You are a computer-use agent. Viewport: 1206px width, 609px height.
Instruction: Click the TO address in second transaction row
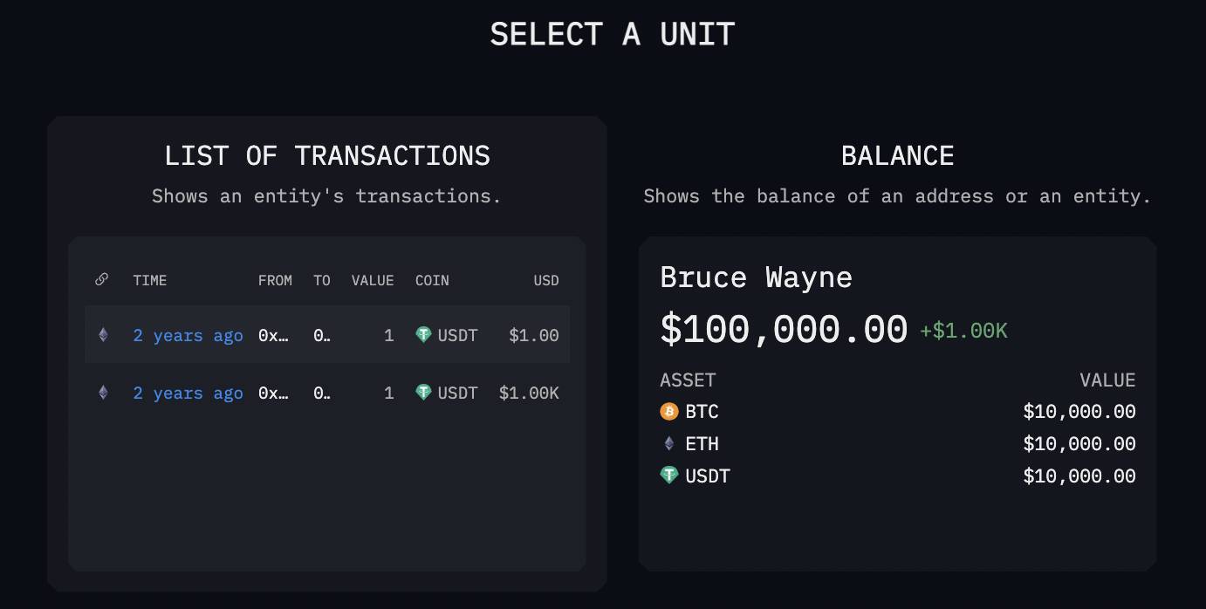322,393
